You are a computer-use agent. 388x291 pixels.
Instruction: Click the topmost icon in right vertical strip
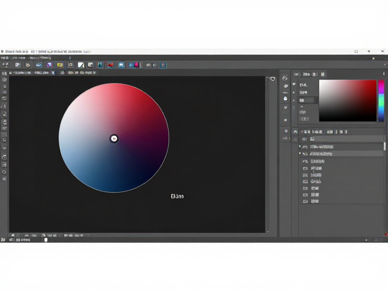click(x=285, y=78)
